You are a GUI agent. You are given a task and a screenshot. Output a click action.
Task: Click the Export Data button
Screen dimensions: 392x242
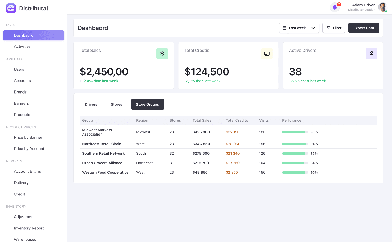click(x=364, y=28)
